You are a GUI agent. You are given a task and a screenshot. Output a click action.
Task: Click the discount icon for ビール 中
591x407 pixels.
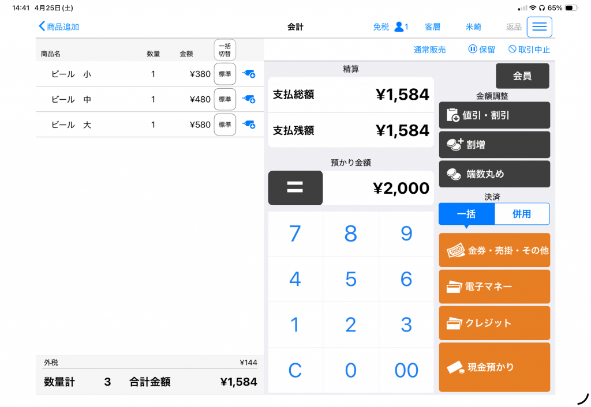click(249, 99)
